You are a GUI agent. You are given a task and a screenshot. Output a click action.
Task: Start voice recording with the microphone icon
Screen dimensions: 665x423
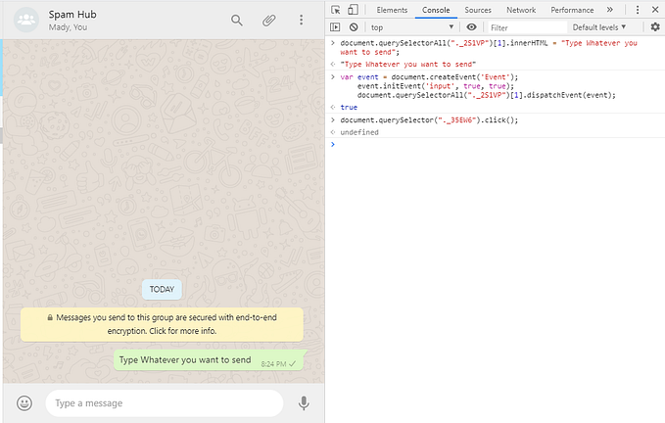click(x=304, y=403)
